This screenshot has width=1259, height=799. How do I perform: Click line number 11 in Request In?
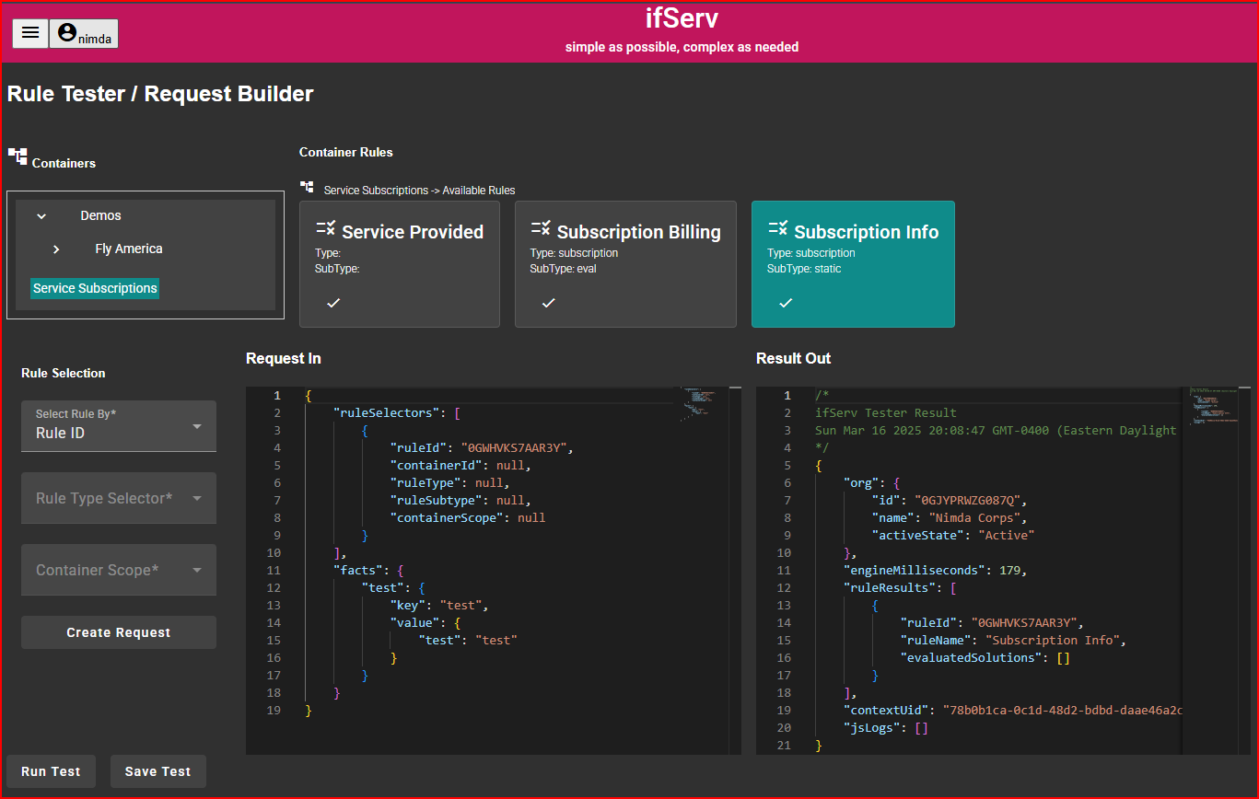[x=274, y=571]
